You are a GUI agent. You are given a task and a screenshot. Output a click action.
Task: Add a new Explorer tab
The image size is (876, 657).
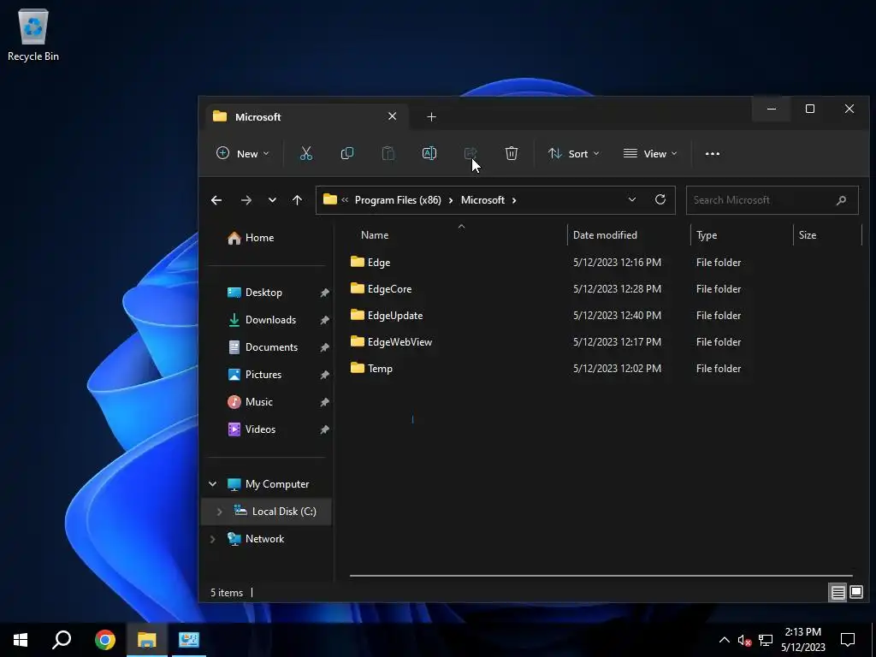[431, 116]
